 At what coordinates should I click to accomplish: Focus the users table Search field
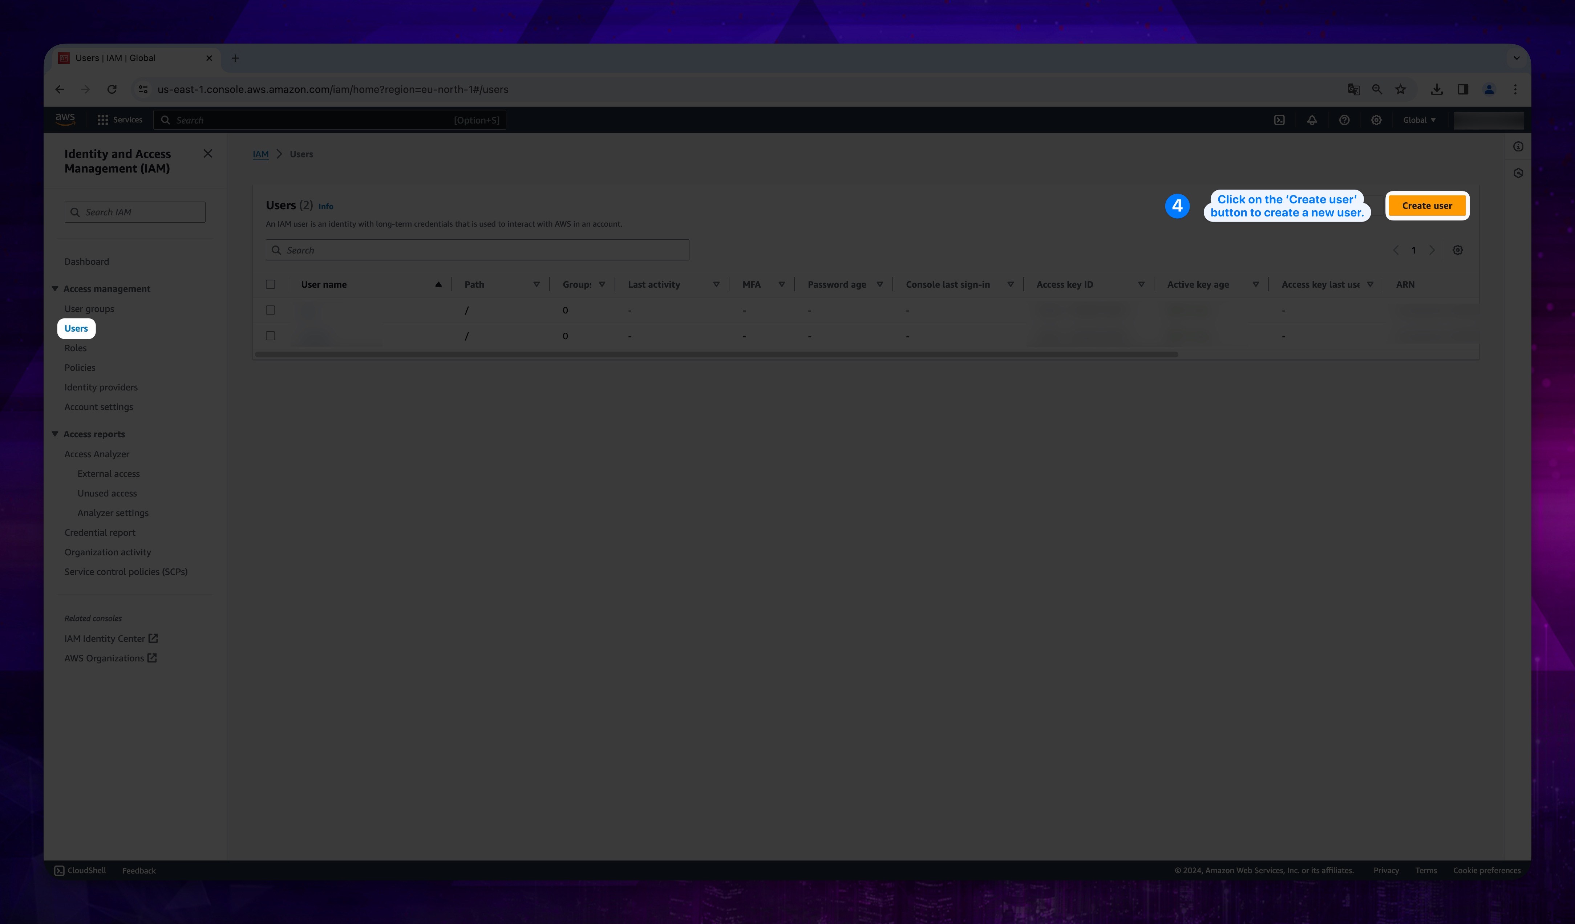(x=478, y=250)
